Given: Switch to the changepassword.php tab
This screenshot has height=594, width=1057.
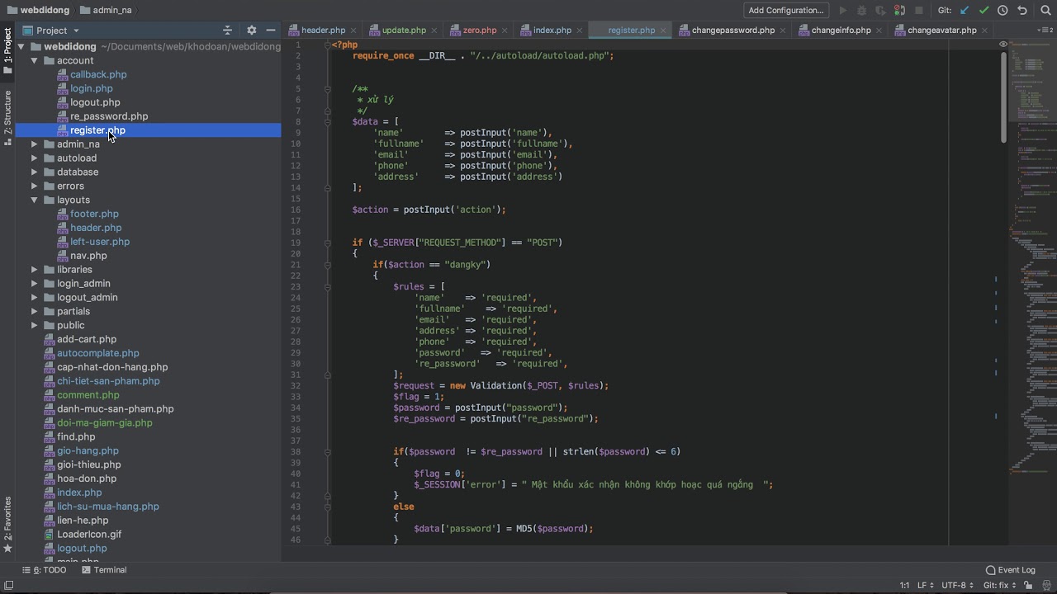Looking at the screenshot, I should pyautogui.click(x=732, y=31).
